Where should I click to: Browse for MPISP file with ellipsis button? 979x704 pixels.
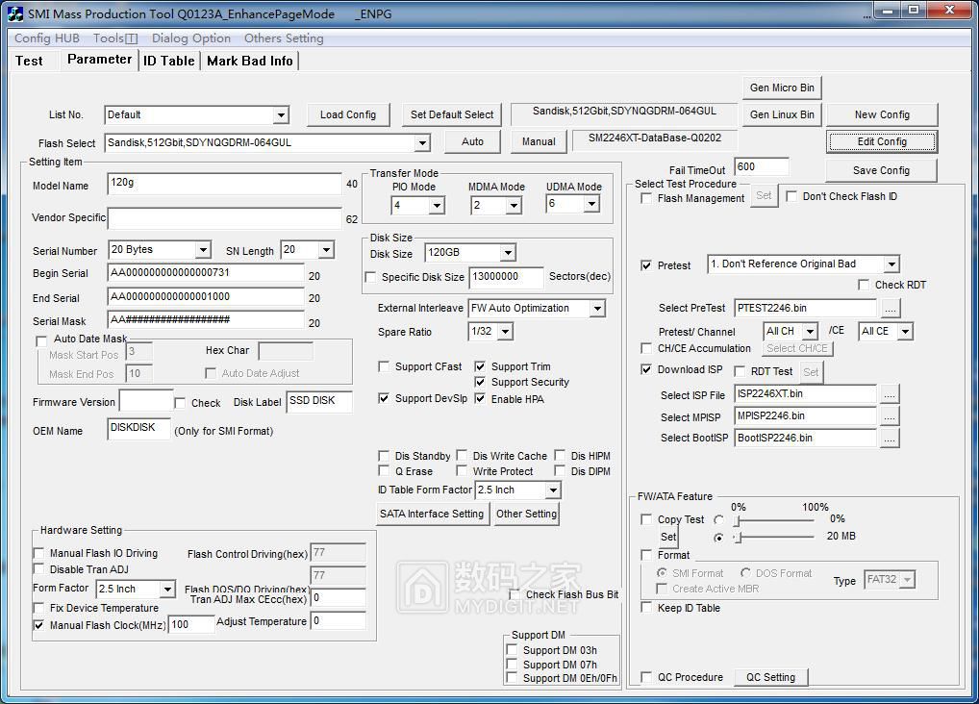890,416
